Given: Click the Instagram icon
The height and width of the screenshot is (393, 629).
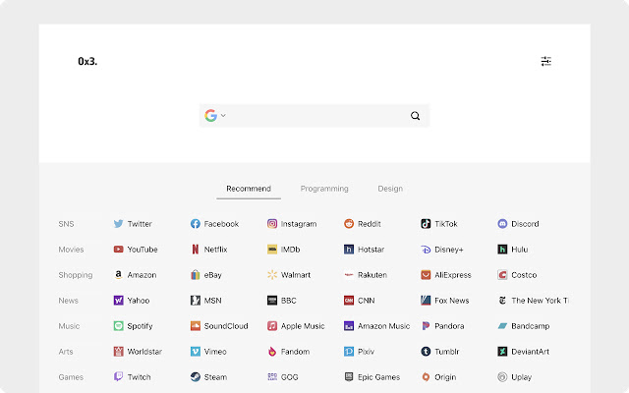Looking at the screenshot, I should click(272, 224).
